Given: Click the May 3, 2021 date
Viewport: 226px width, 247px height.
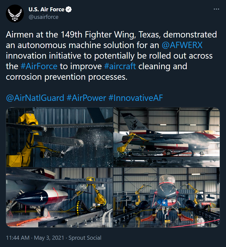Looking at the screenshot, I should (49, 238).
